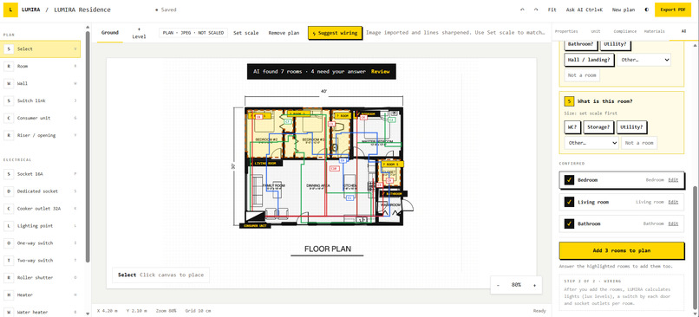Click the right panel scrollbar thumb
The image size is (699, 317).
(695, 247)
